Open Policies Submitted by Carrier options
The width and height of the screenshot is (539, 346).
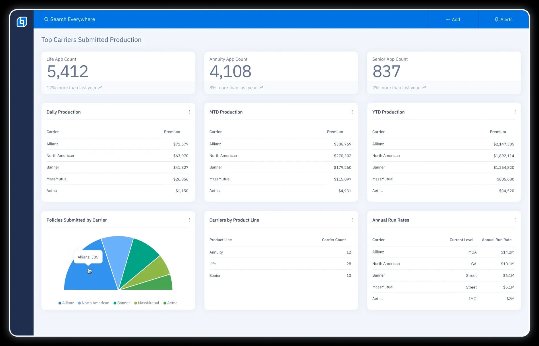(x=189, y=220)
